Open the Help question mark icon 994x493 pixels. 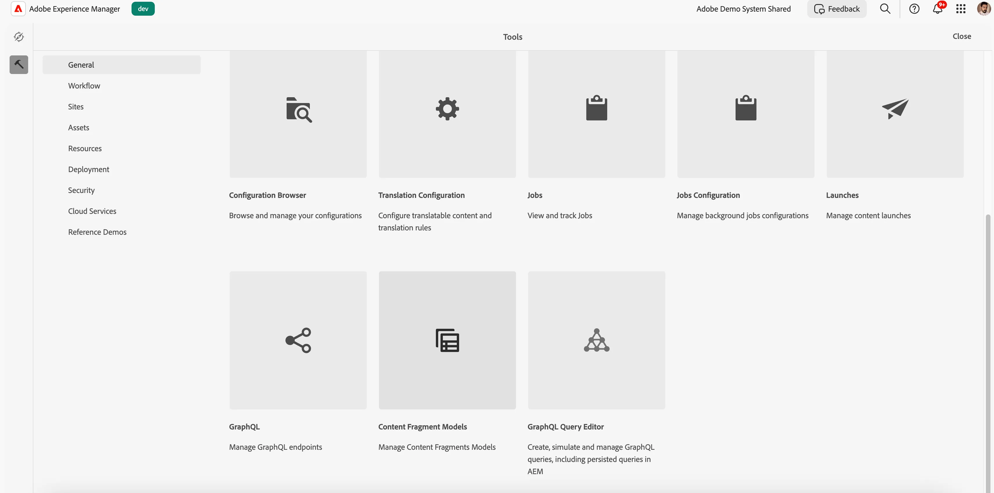pos(914,8)
